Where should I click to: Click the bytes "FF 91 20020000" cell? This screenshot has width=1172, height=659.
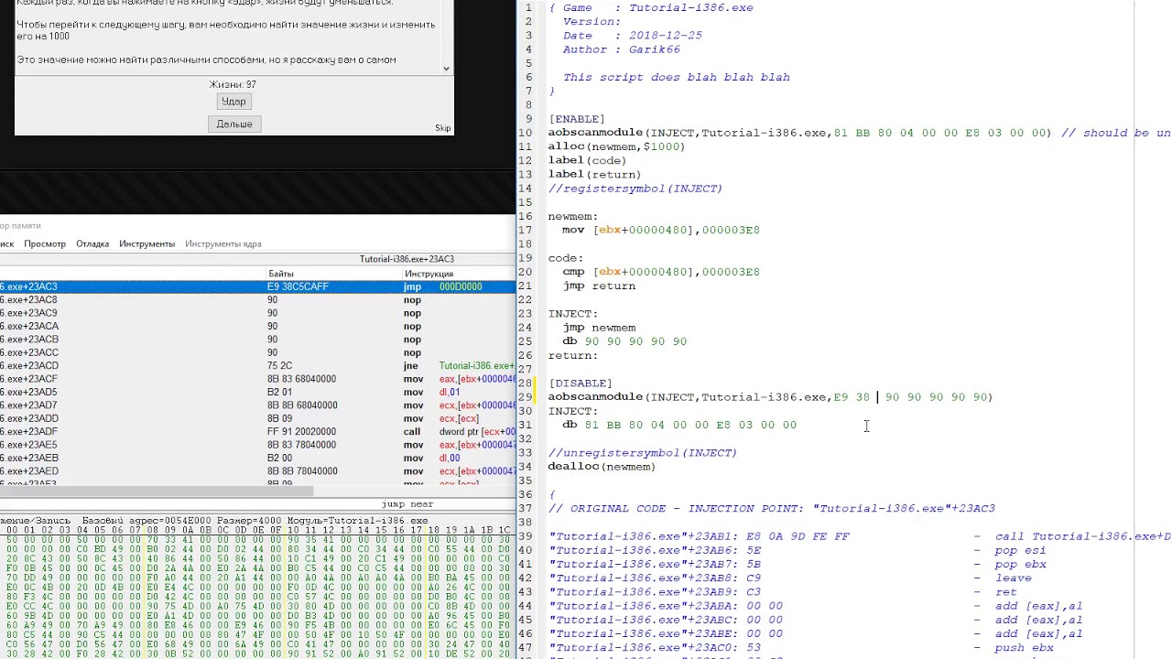303,432
